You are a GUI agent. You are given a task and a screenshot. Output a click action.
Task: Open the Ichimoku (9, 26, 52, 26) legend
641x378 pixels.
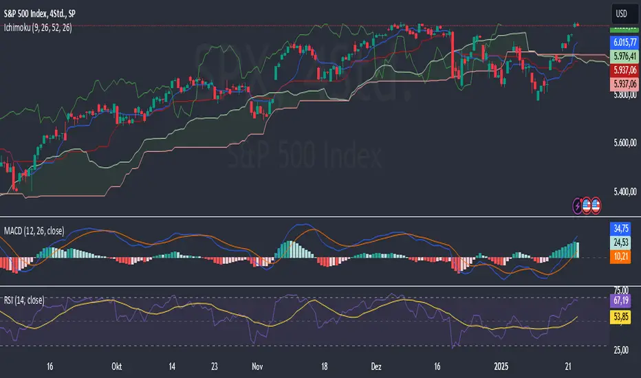[38, 27]
